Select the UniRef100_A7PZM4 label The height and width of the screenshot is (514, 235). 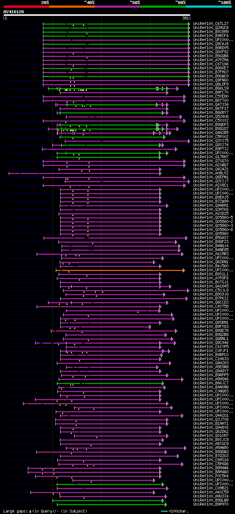pos(211,60)
